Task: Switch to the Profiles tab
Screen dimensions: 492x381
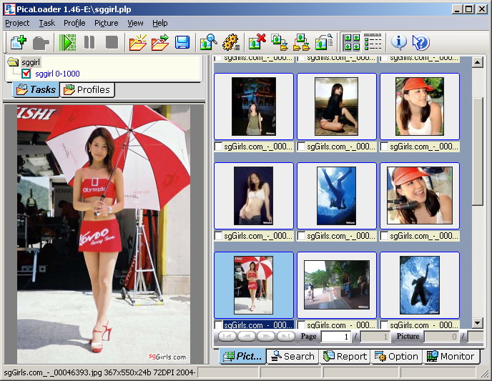Action: tap(87, 89)
